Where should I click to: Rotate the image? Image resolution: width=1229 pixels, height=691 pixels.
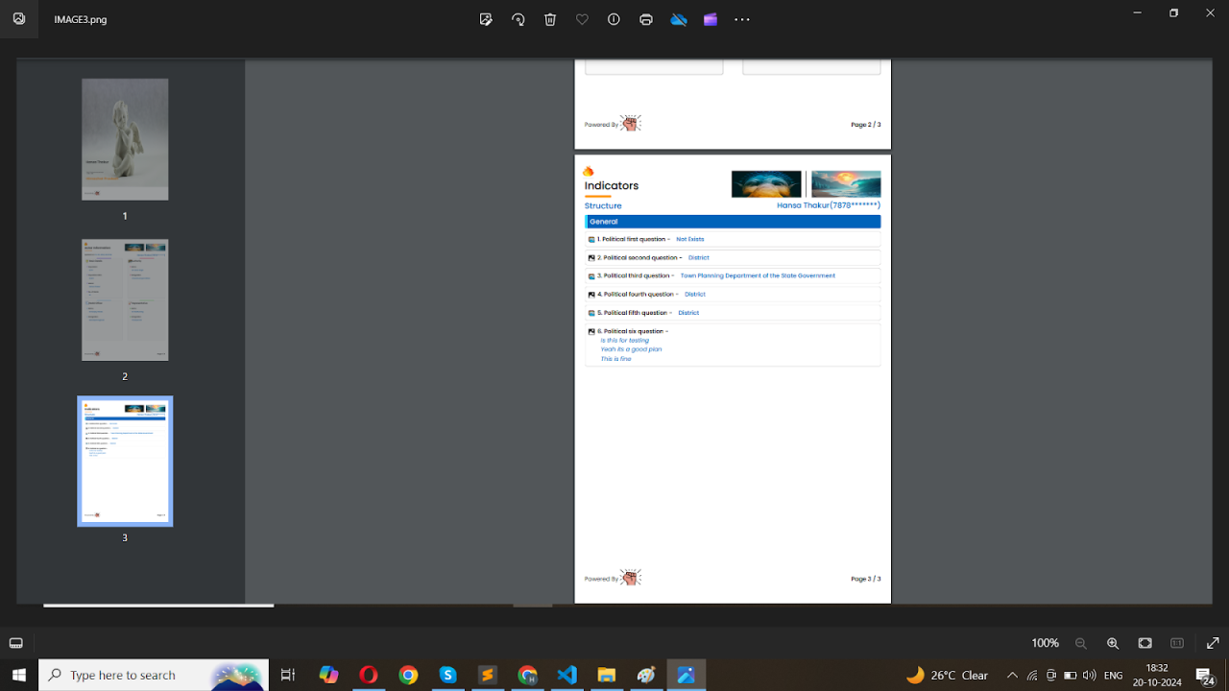click(518, 19)
